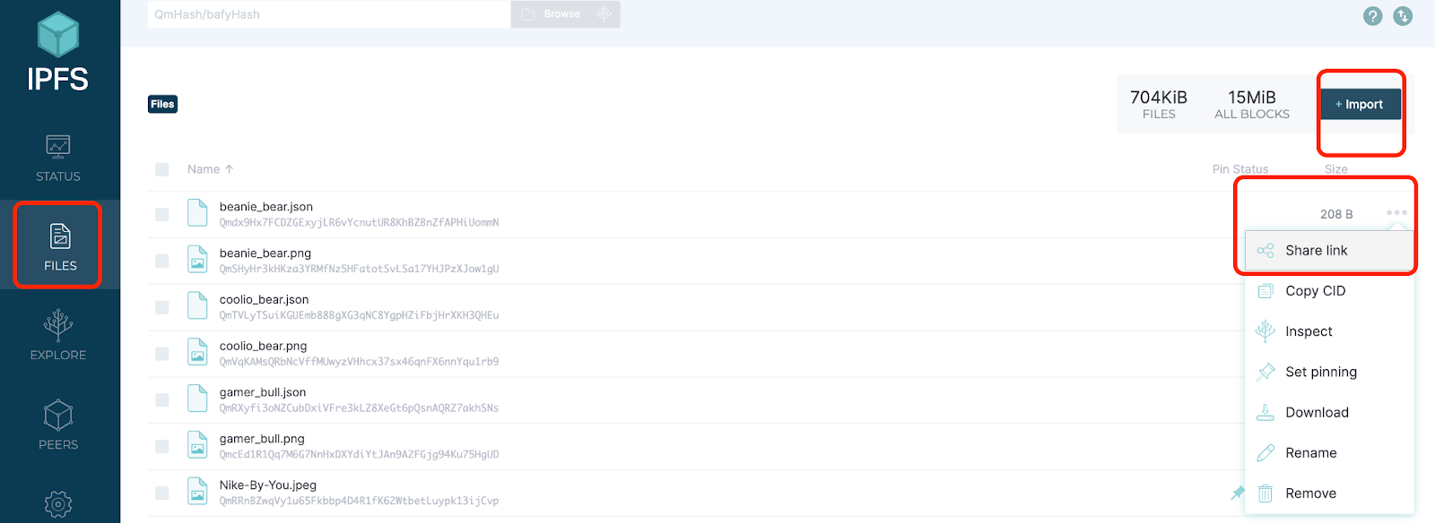Open three-dots menu for beanie_bear.json
1435x523 pixels.
[x=1396, y=213]
